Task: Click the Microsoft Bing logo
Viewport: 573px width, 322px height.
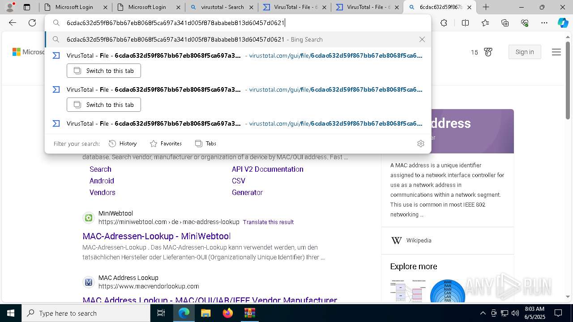Action: 29,52
